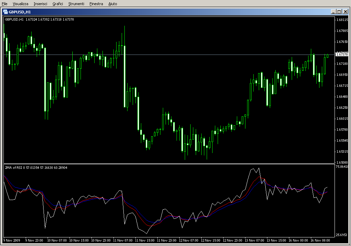Click price scale value 1.66250
Screen dimensions: 351x246
pyautogui.click(x=342, y=107)
